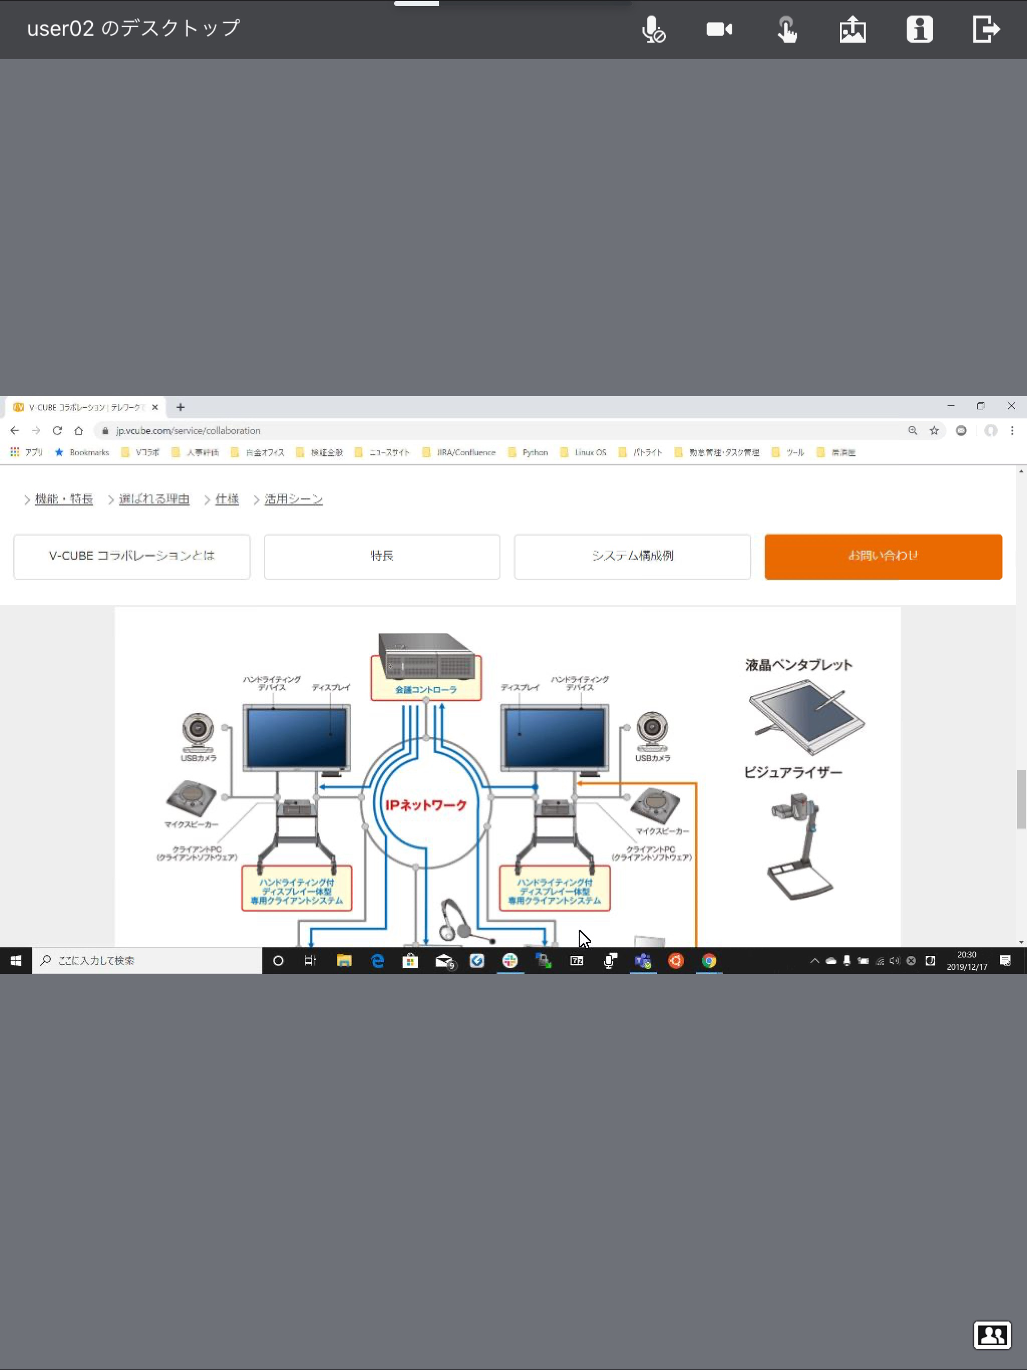Click Chrome home icon
Viewport: 1027px width, 1370px height.
click(79, 430)
